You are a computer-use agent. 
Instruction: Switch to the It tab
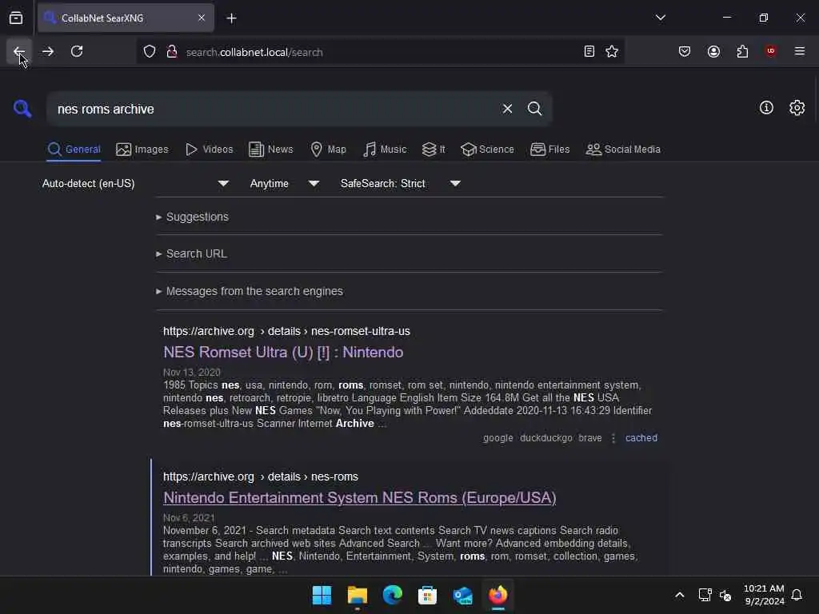click(433, 150)
